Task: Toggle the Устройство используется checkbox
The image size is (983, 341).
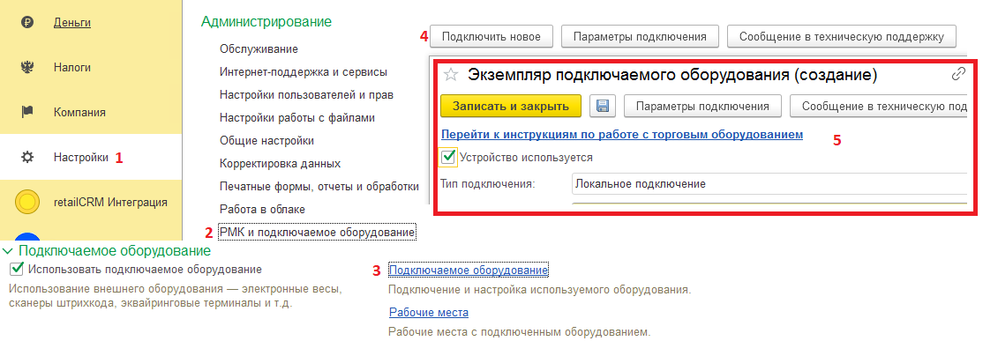Action: (448, 158)
